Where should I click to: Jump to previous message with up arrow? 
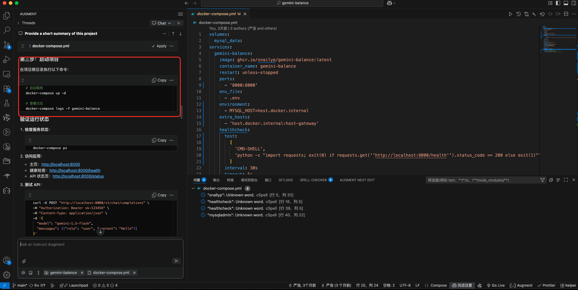[x=173, y=34]
